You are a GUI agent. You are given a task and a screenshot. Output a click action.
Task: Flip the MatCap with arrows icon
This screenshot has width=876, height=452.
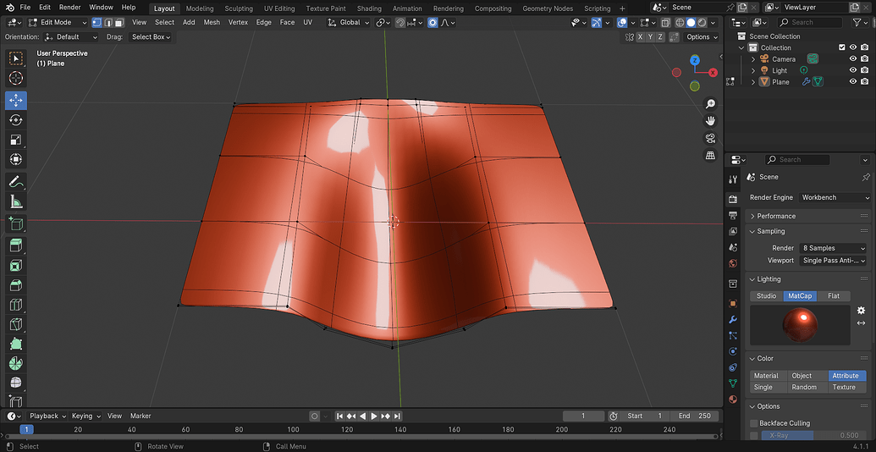[861, 323]
